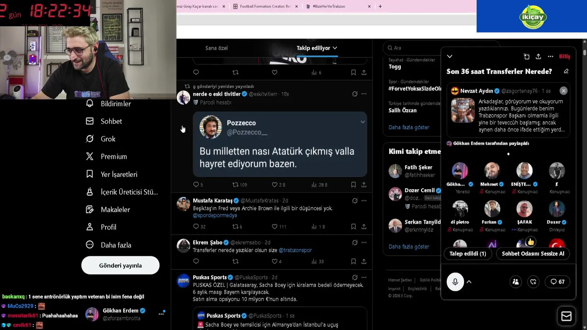Open the messages envelope drawer
Viewport: 587px width, 330px height.
point(566,316)
